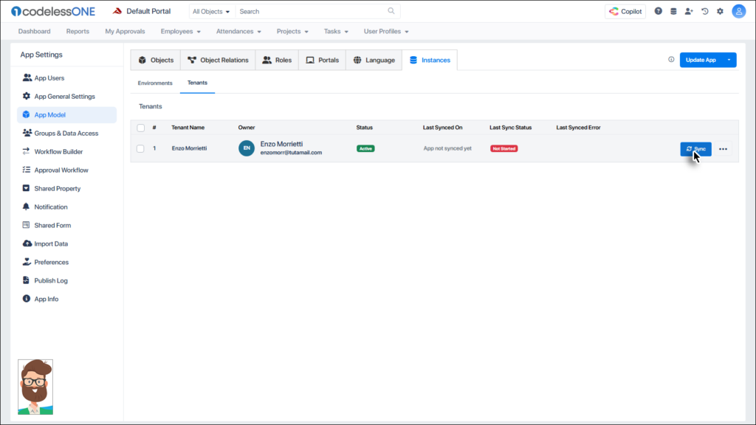Click the help question mark icon

[659, 11]
